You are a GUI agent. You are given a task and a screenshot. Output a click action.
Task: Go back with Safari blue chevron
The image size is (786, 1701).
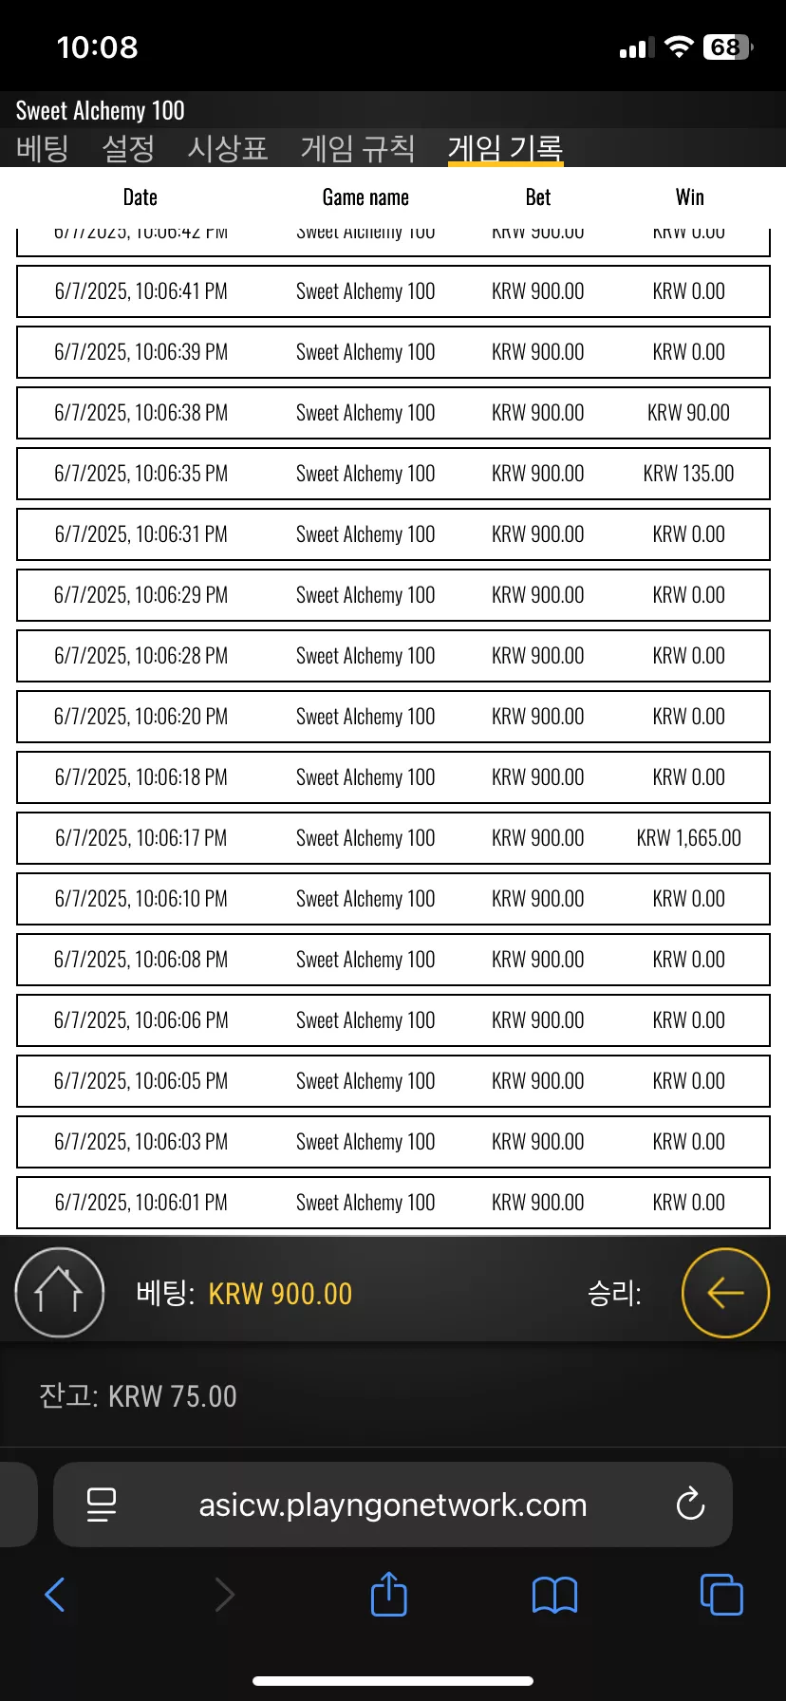tap(55, 1595)
